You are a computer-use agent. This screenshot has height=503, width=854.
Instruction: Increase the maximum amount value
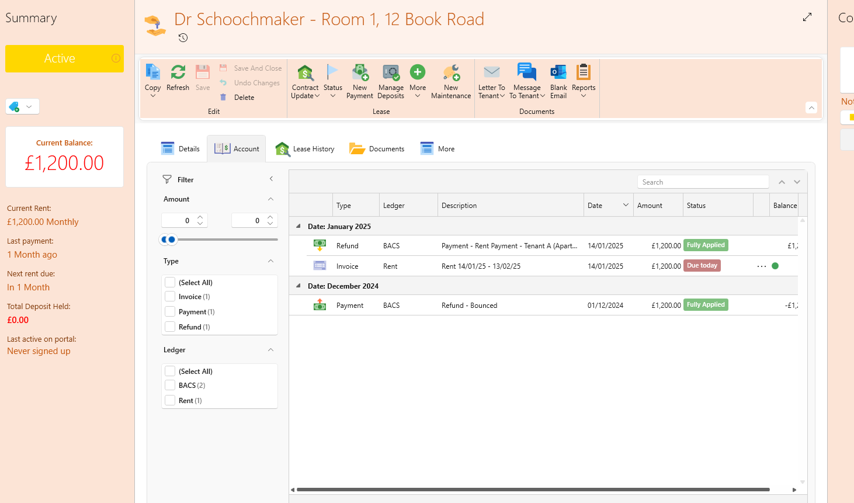[x=270, y=217]
